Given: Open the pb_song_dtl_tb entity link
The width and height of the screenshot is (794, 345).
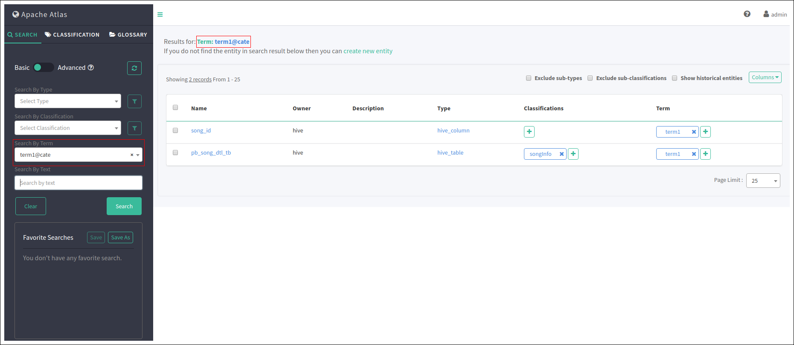Looking at the screenshot, I should click(211, 153).
